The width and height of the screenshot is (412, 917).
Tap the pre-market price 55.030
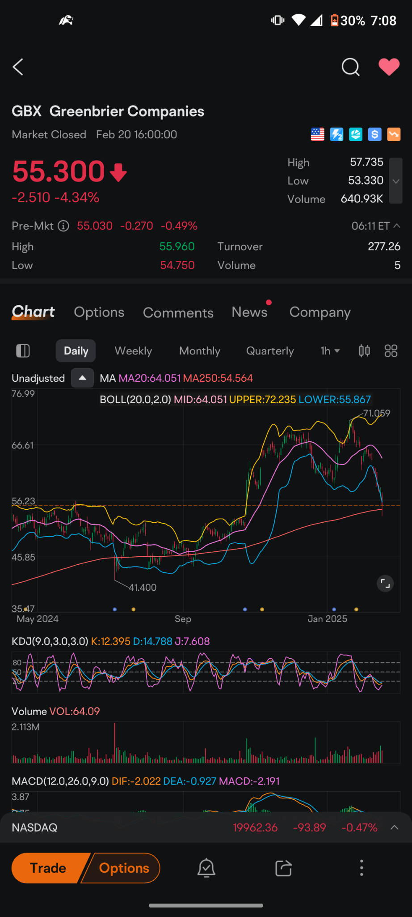tap(95, 226)
